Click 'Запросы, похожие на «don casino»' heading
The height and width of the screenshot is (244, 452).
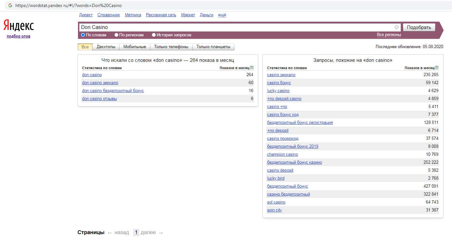tap(353, 60)
